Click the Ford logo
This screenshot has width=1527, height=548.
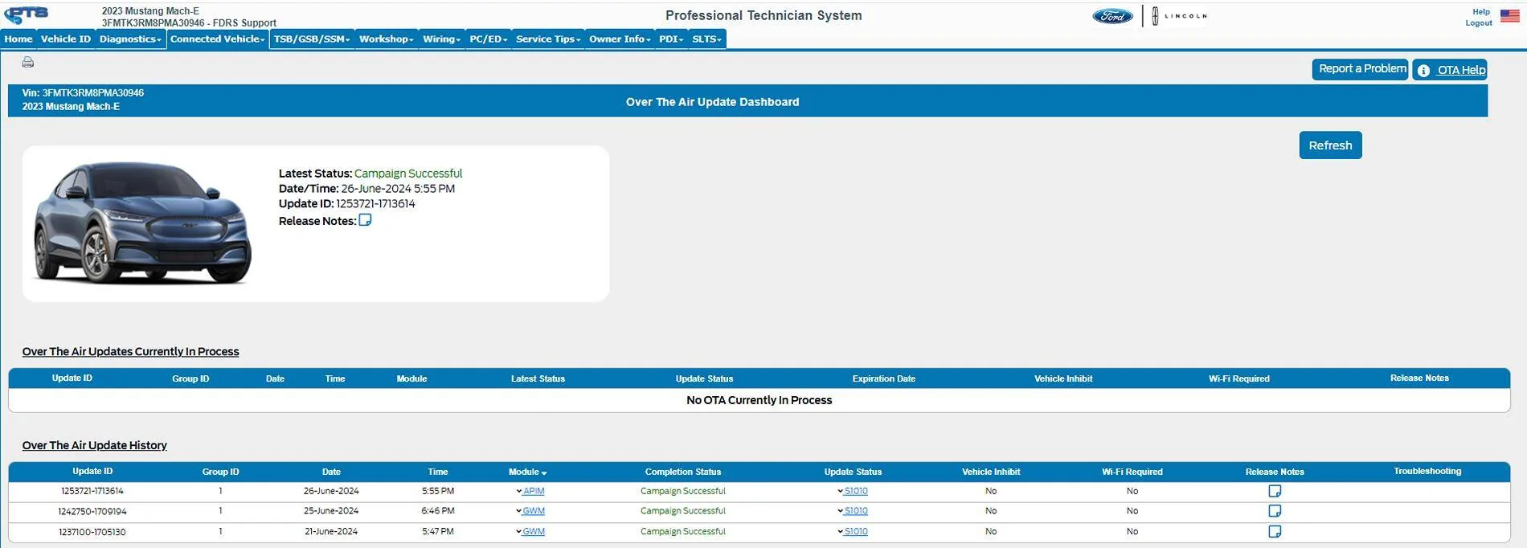tap(1112, 16)
